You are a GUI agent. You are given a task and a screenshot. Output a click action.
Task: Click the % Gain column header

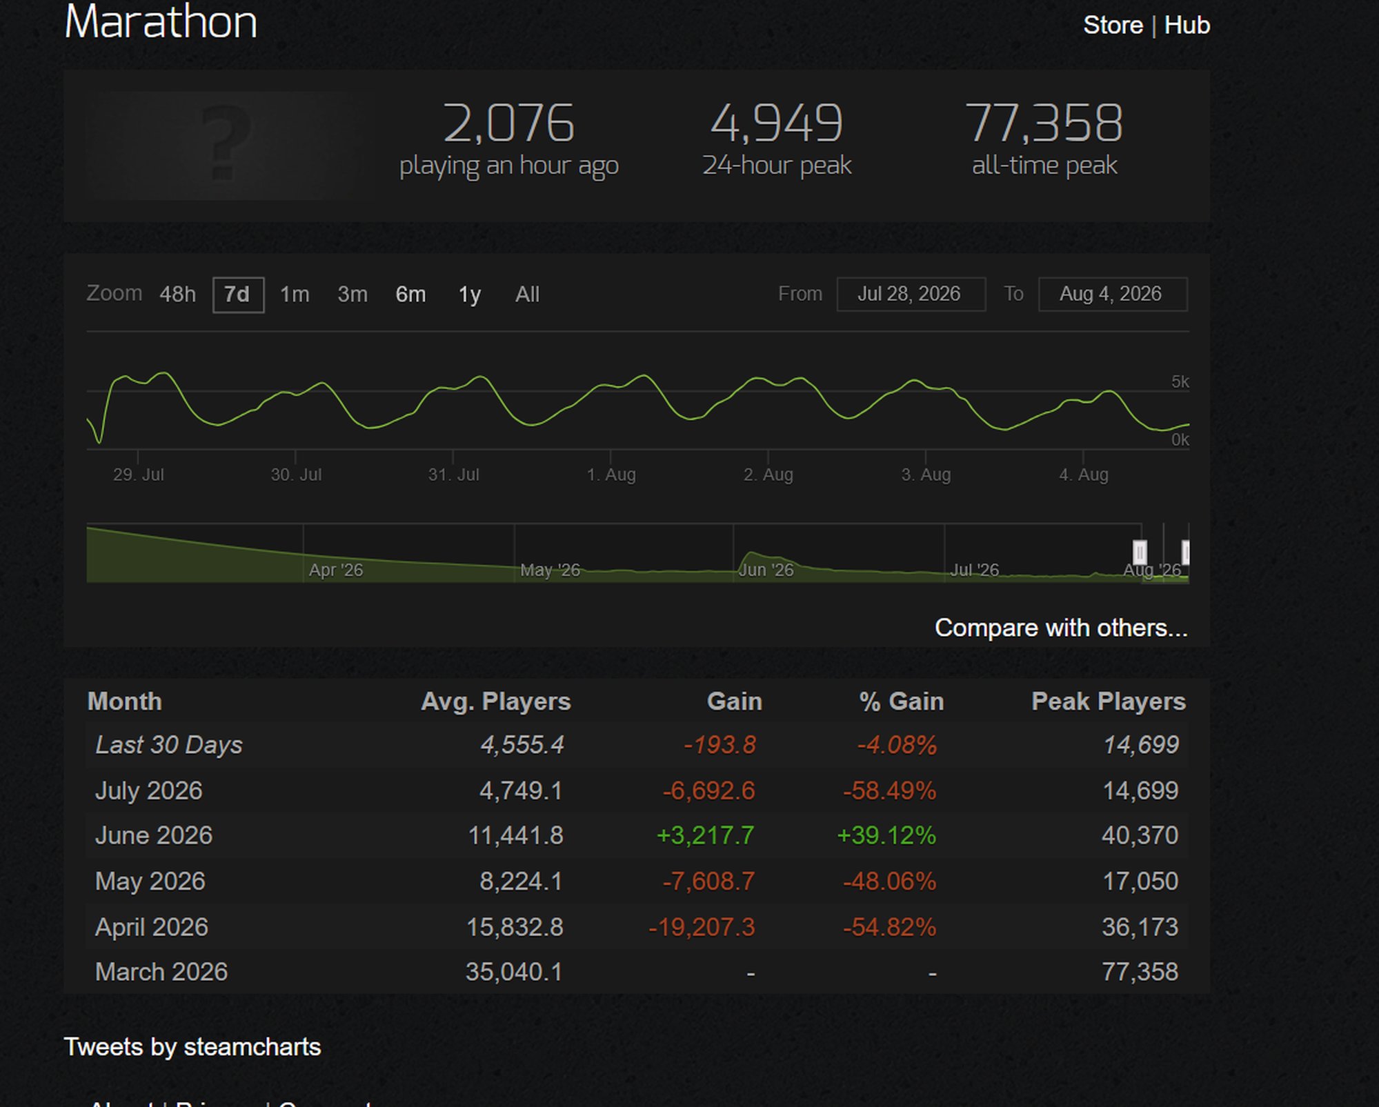click(901, 701)
